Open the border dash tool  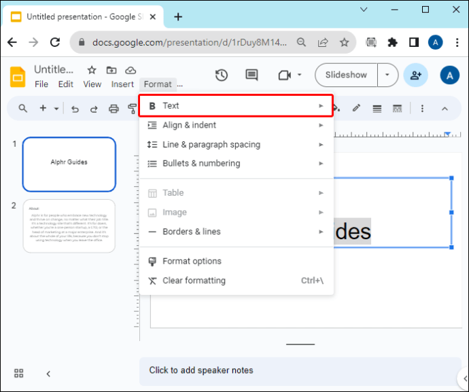tap(397, 109)
